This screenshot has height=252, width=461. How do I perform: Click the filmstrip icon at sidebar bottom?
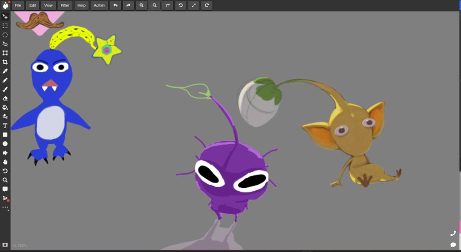pos(5,245)
